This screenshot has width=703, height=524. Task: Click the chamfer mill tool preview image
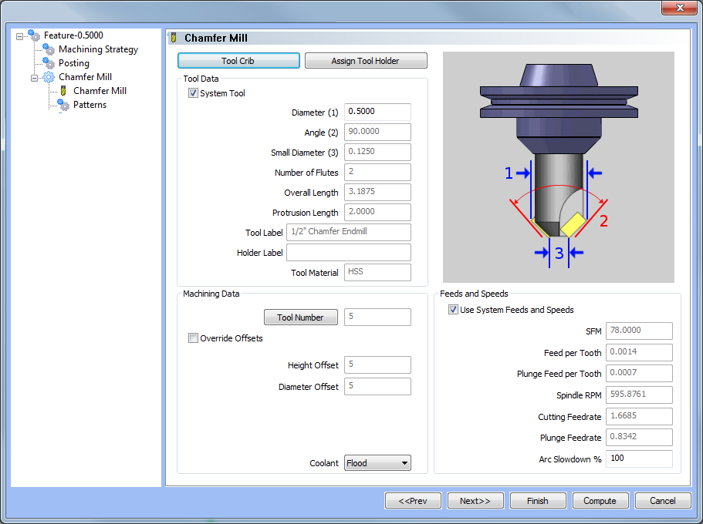(559, 167)
